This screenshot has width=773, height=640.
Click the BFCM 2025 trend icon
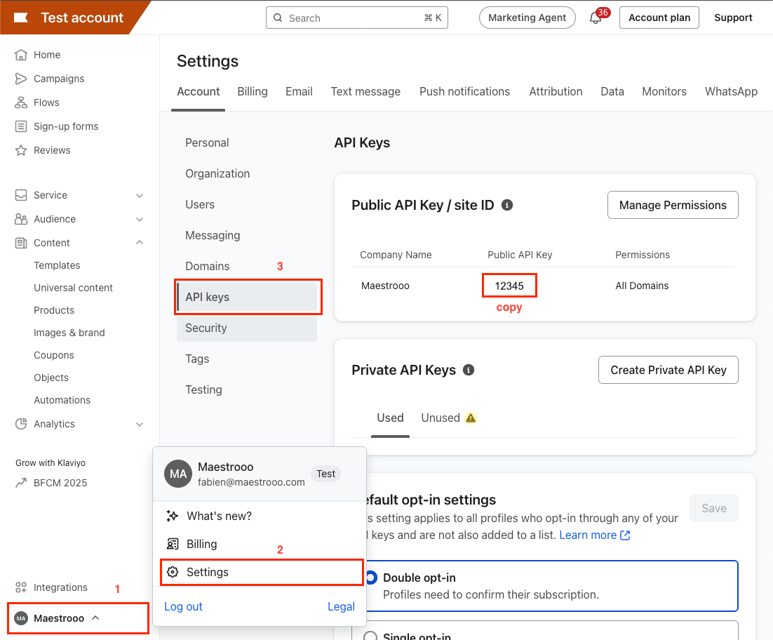point(21,483)
